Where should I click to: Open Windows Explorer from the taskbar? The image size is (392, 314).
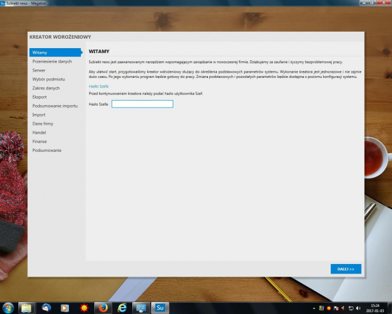[x=27, y=308]
